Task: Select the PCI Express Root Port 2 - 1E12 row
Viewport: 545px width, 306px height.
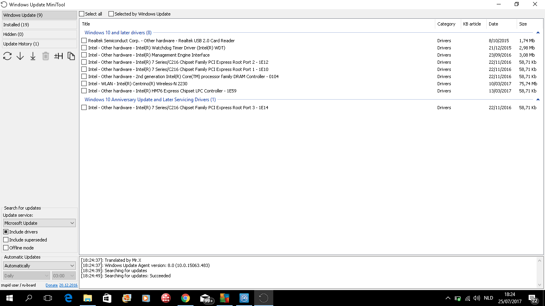Action: click(311, 62)
